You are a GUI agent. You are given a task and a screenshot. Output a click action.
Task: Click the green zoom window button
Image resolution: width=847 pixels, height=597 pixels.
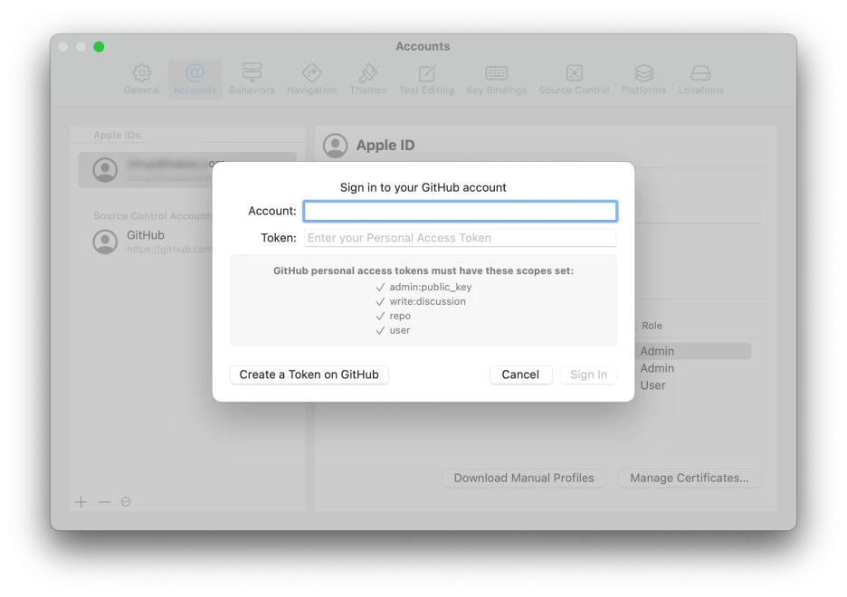99,47
